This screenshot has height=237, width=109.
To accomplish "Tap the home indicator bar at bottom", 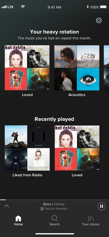I will pyautogui.click(x=55, y=234).
